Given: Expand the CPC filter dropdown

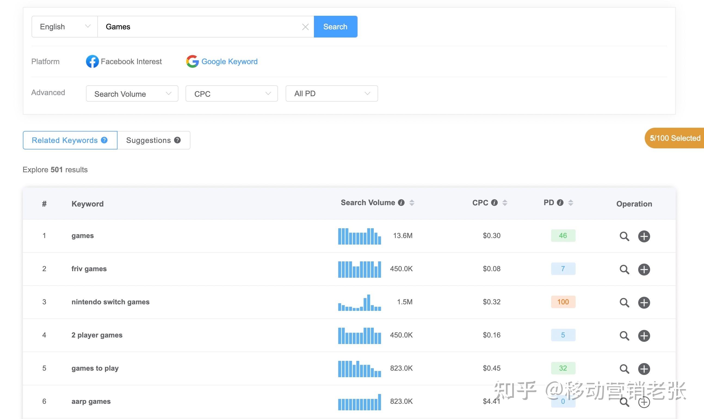Looking at the screenshot, I should click(231, 93).
